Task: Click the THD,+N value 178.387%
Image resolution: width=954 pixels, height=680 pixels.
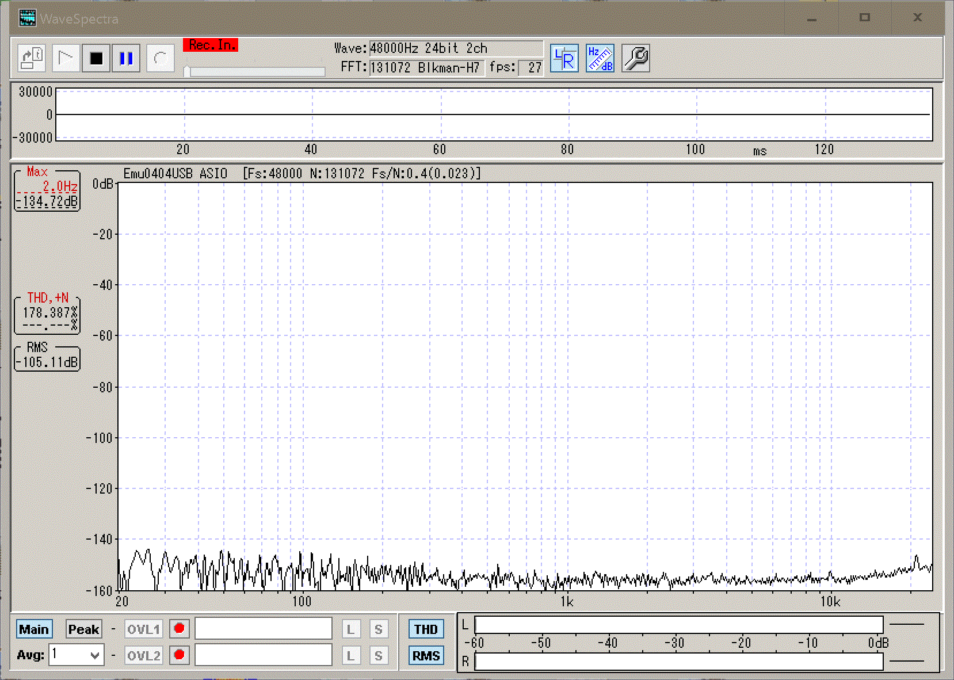Action: pyautogui.click(x=49, y=313)
